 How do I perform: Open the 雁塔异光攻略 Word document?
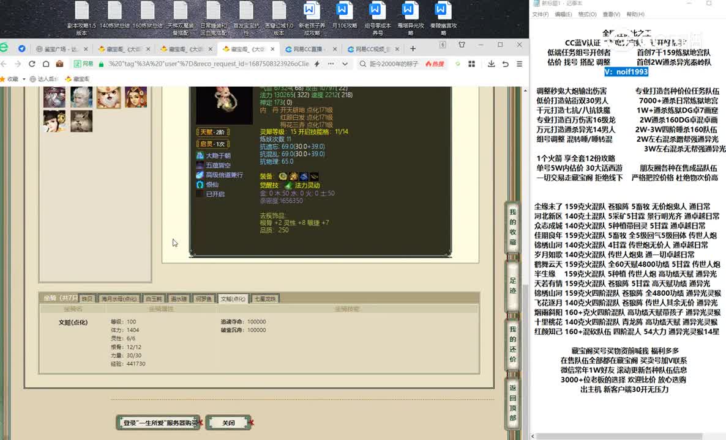coord(410,18)
